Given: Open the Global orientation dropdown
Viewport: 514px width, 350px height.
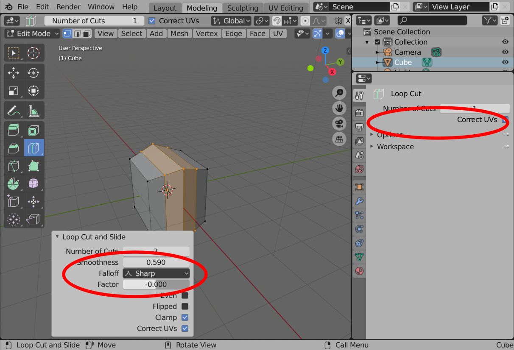Looking at the screenshot, I should click(x=231, y=21).
